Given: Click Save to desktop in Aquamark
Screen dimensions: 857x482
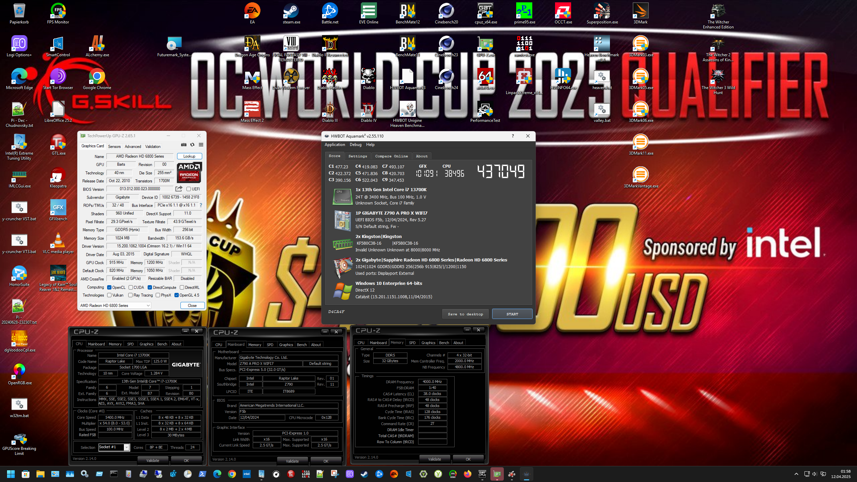Looking at the screenshot, I should [x=465, y=314].
